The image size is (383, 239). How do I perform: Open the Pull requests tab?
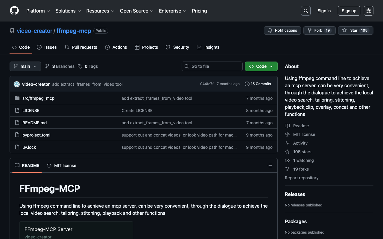(x=81, y=47)
